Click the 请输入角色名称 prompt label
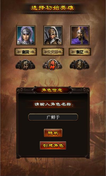 (x=54, y=104)
